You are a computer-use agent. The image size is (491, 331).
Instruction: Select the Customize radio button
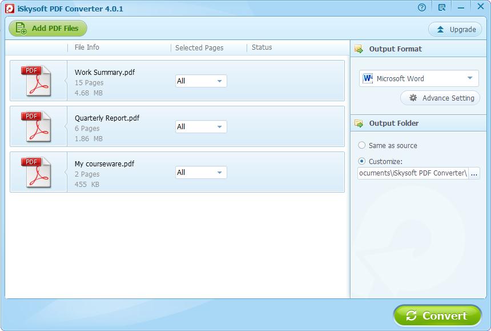coord(361,161)
